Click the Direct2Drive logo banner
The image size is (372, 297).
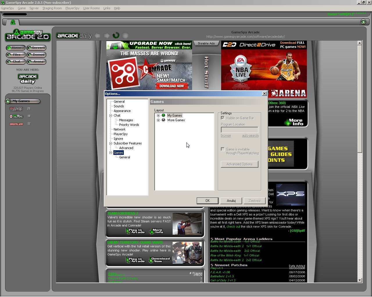249,45
